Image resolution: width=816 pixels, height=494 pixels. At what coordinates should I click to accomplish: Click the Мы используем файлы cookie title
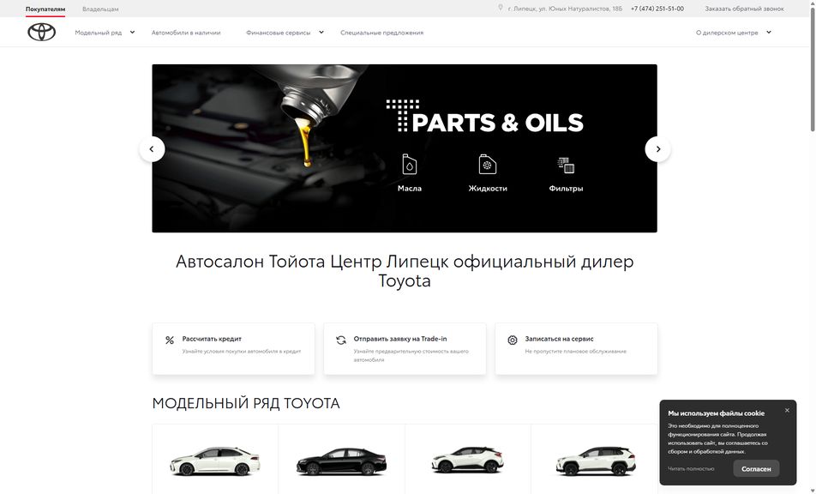(716, 413)
